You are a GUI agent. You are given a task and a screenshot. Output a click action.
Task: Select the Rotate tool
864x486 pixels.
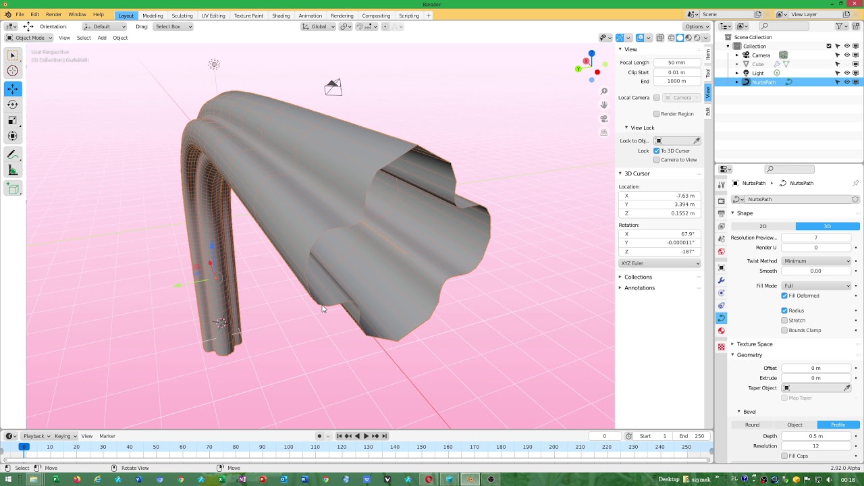(x=13, y=105)
